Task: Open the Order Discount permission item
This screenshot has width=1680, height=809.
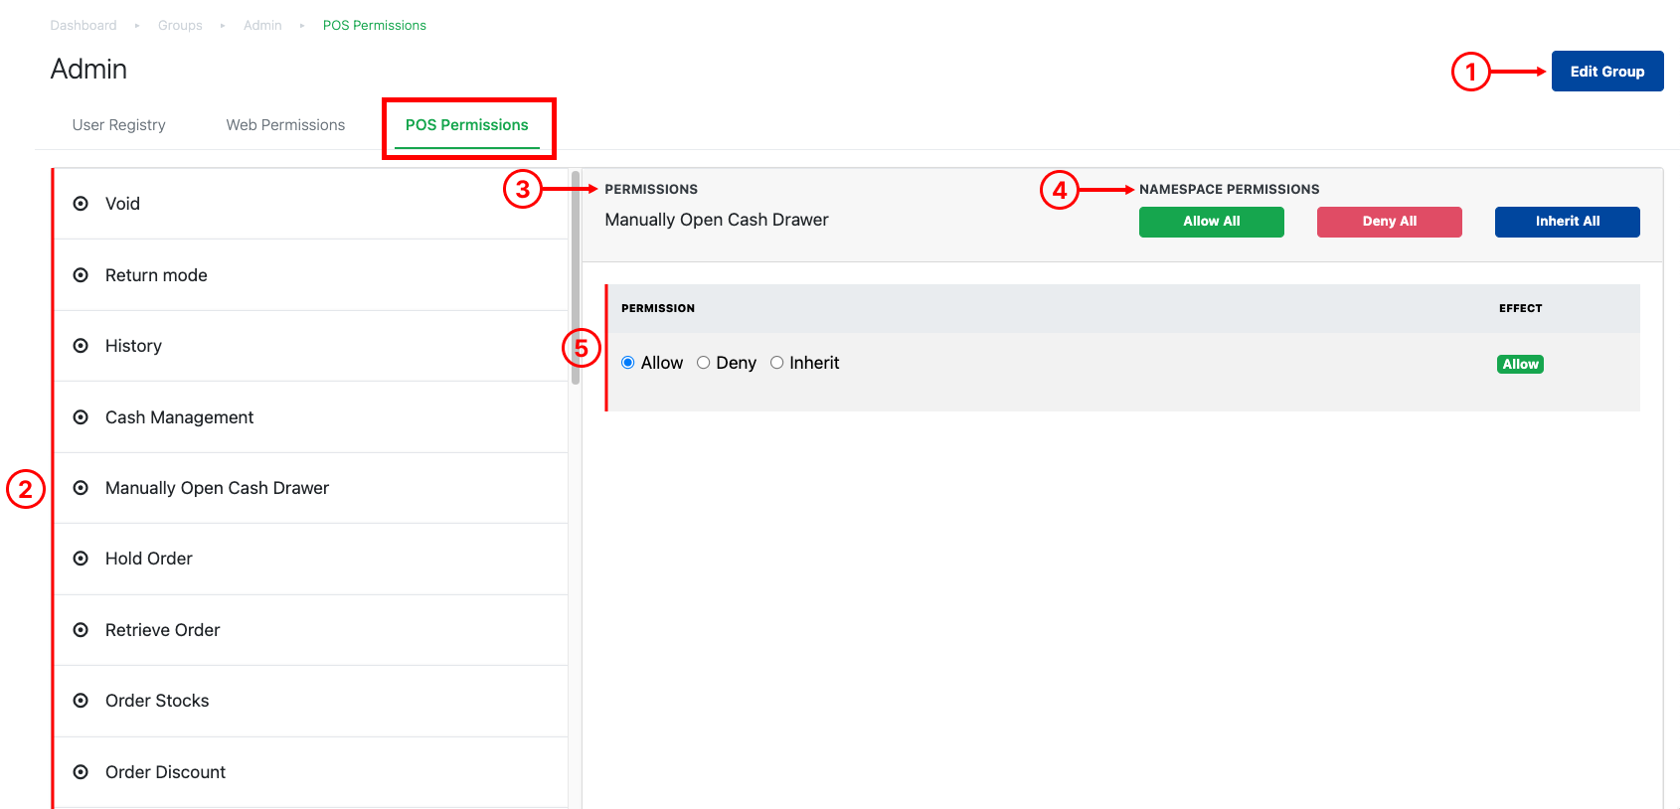Action: 165,772
